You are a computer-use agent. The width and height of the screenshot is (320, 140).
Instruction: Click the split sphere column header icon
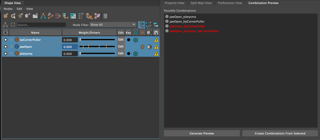149,33
